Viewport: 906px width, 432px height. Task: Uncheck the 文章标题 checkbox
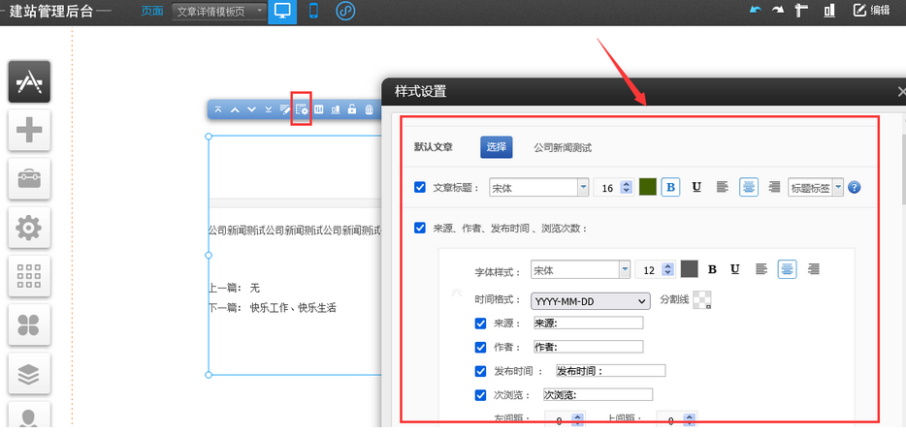420,188
